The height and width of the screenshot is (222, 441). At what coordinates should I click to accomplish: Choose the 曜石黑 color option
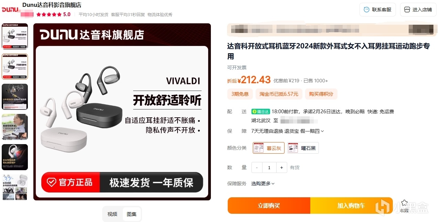[x=303, y=148]
